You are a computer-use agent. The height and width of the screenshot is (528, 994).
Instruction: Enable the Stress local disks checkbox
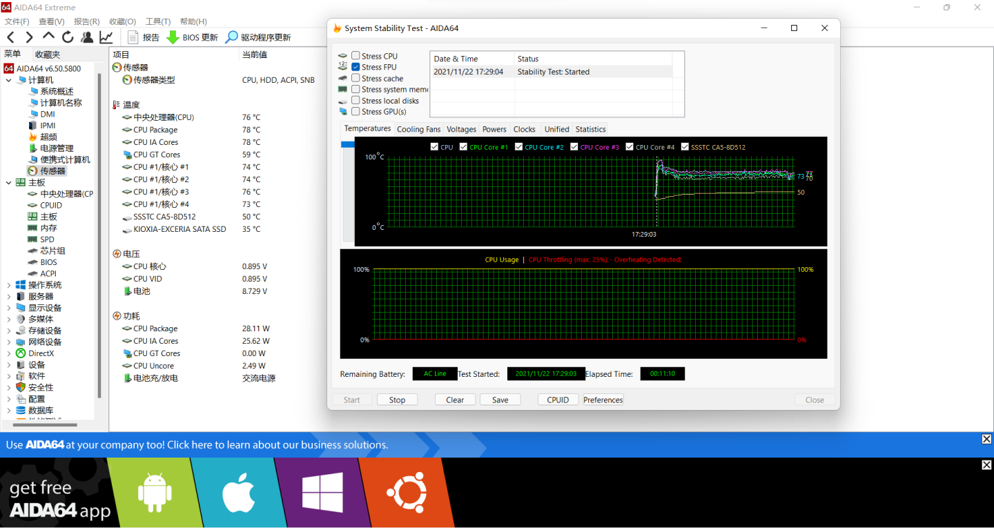(355, 100)
